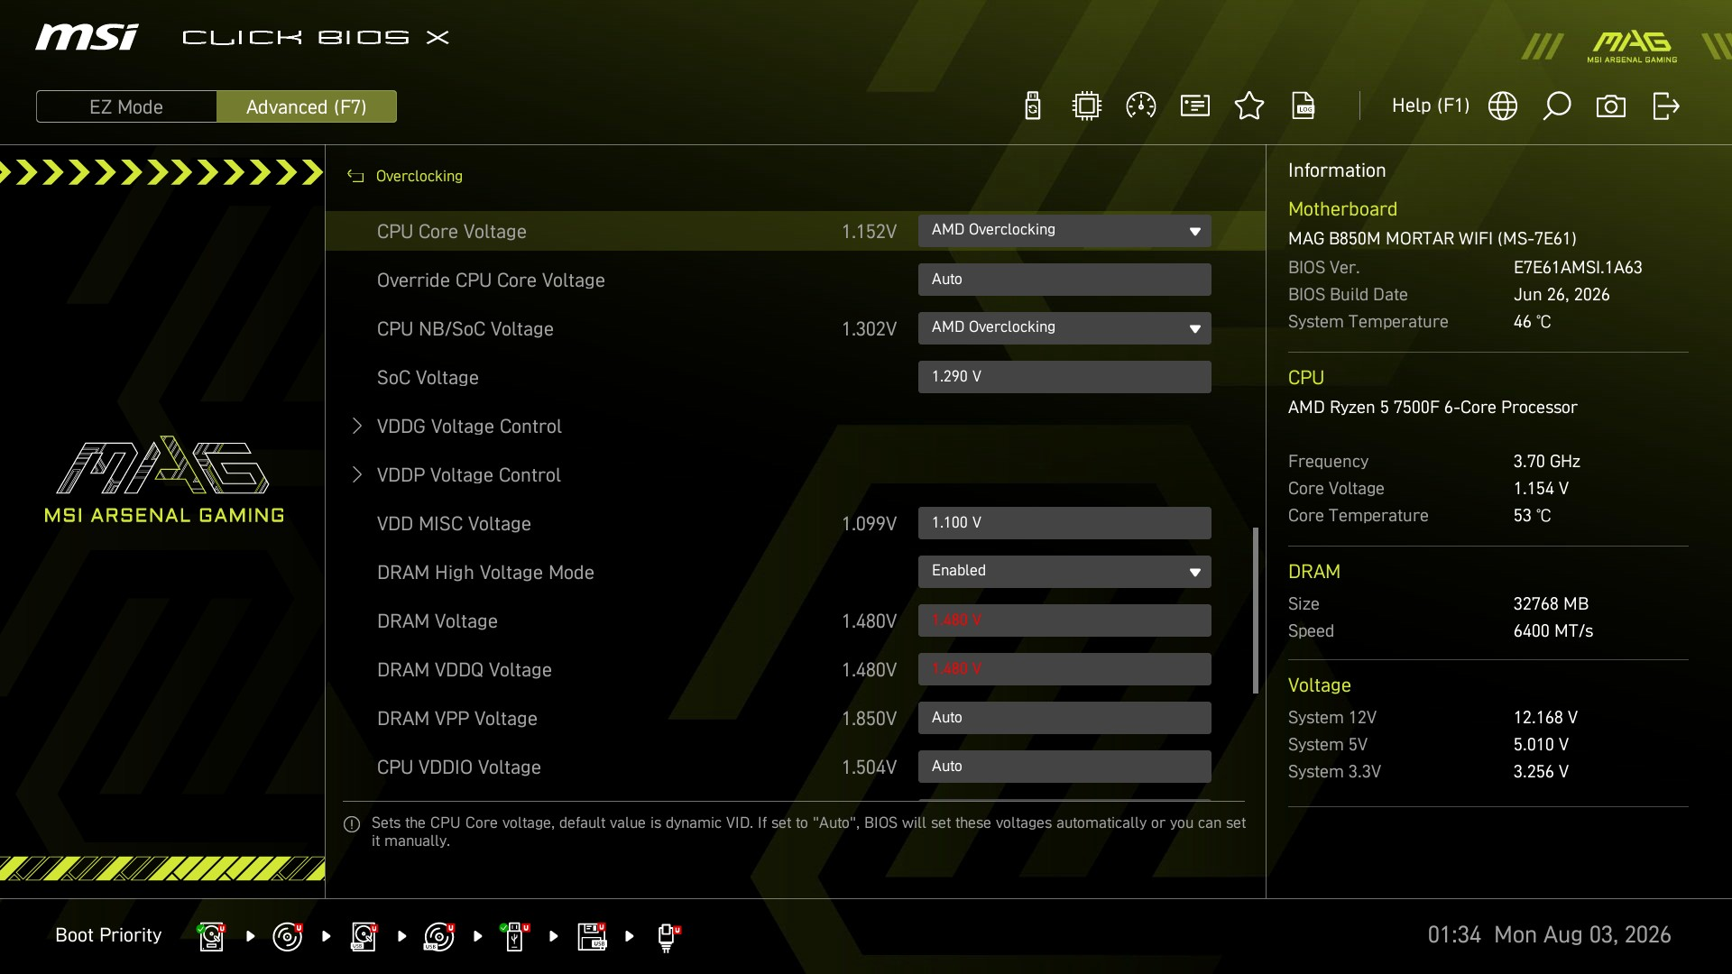Click the 1.850V DRAM VPP reading

869,719
